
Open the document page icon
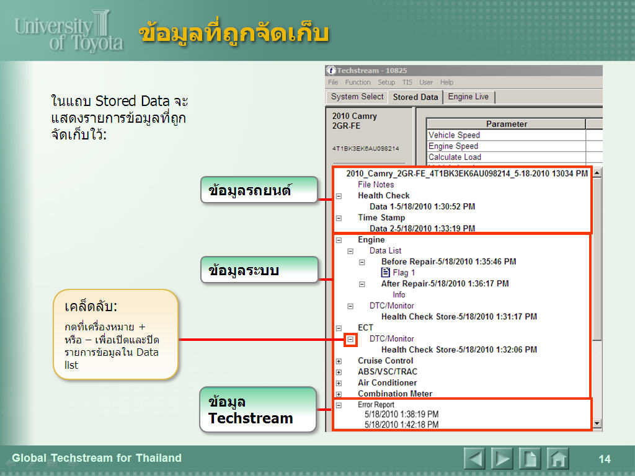[530, 459]
